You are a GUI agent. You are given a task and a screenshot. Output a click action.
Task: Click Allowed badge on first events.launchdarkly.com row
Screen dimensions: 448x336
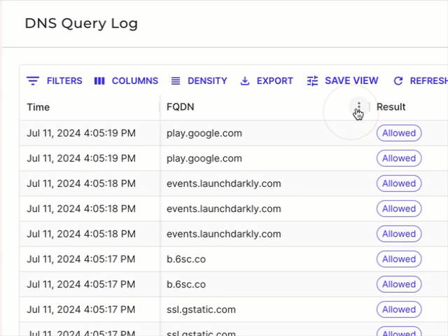(x=399, y=183)
